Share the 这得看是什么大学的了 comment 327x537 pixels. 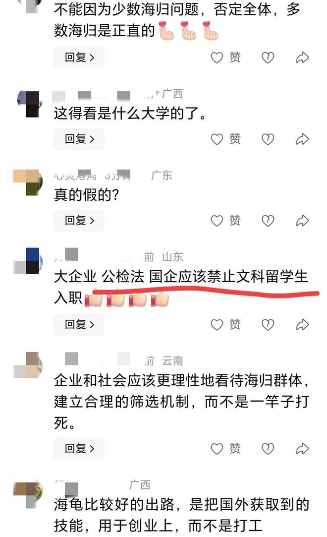coord(302,139)
